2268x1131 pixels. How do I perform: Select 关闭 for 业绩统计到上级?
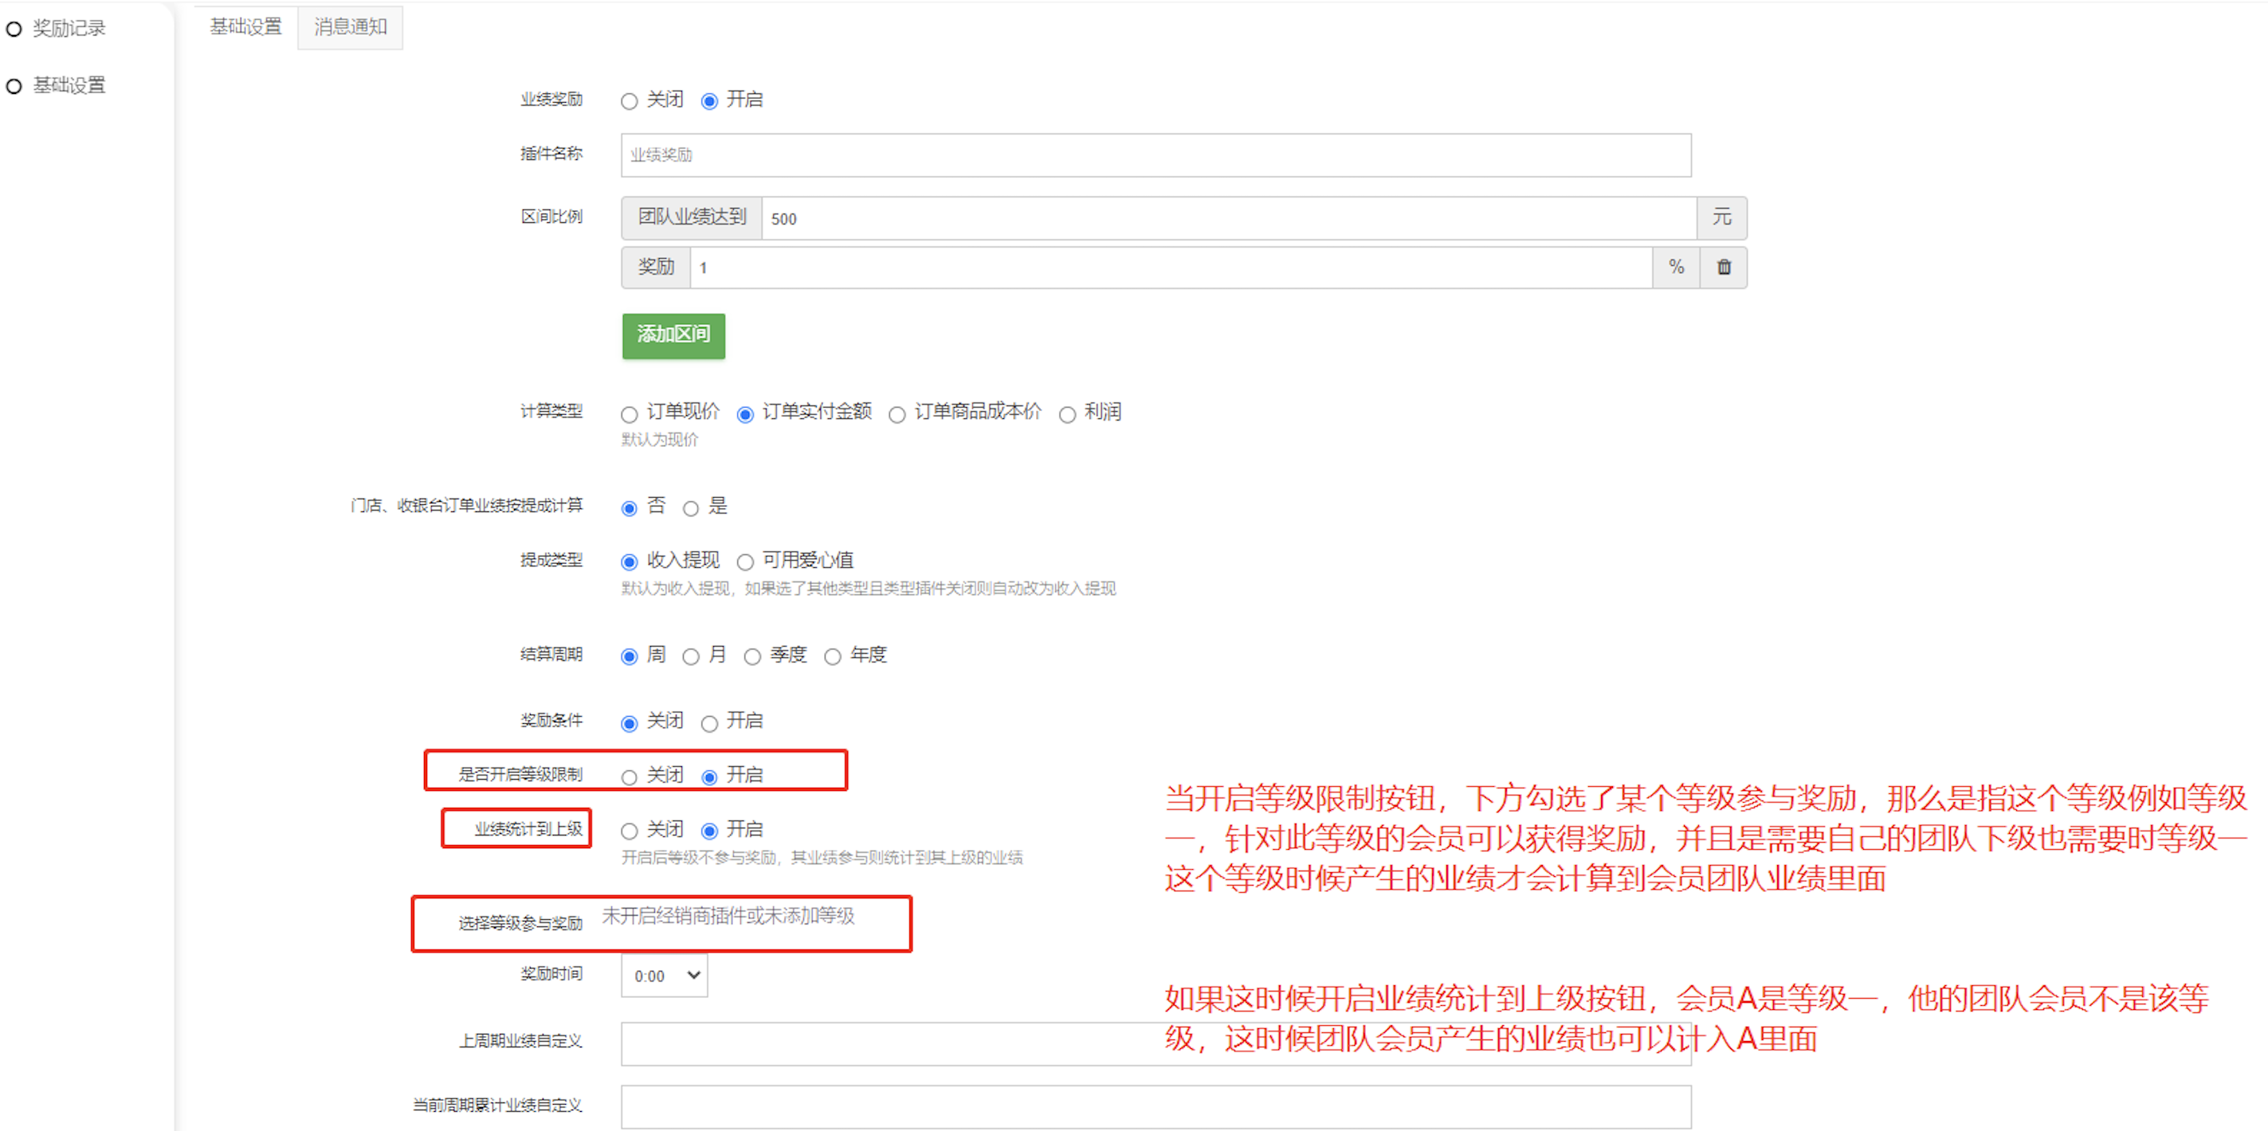tap(629, 831)
